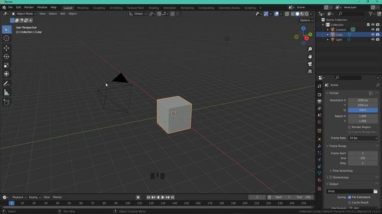Open the Global orientation dropdown

click(138, 14)
